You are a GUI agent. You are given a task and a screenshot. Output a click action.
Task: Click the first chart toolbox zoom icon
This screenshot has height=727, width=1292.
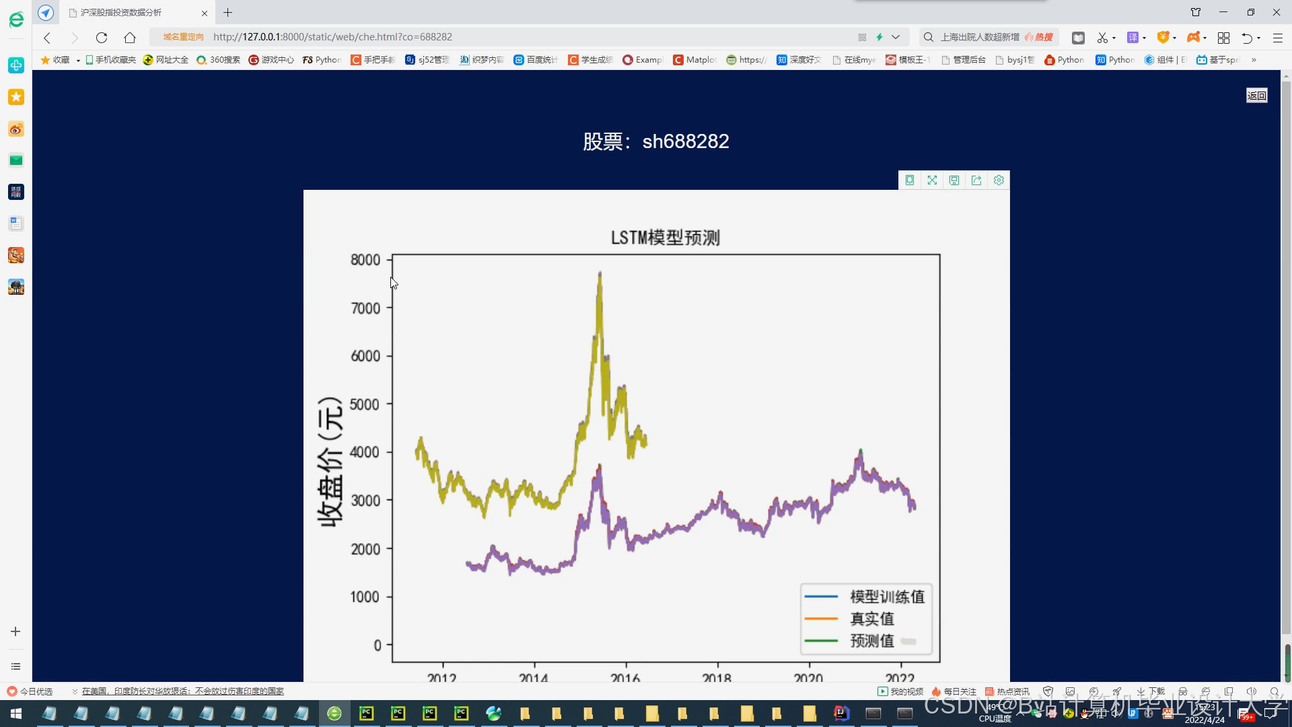click(910, 180)
